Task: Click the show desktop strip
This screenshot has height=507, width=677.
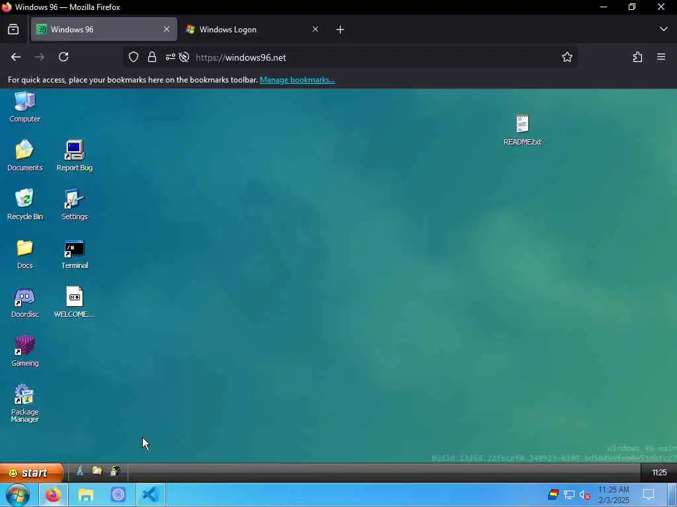Action: (x=672, y=495)
